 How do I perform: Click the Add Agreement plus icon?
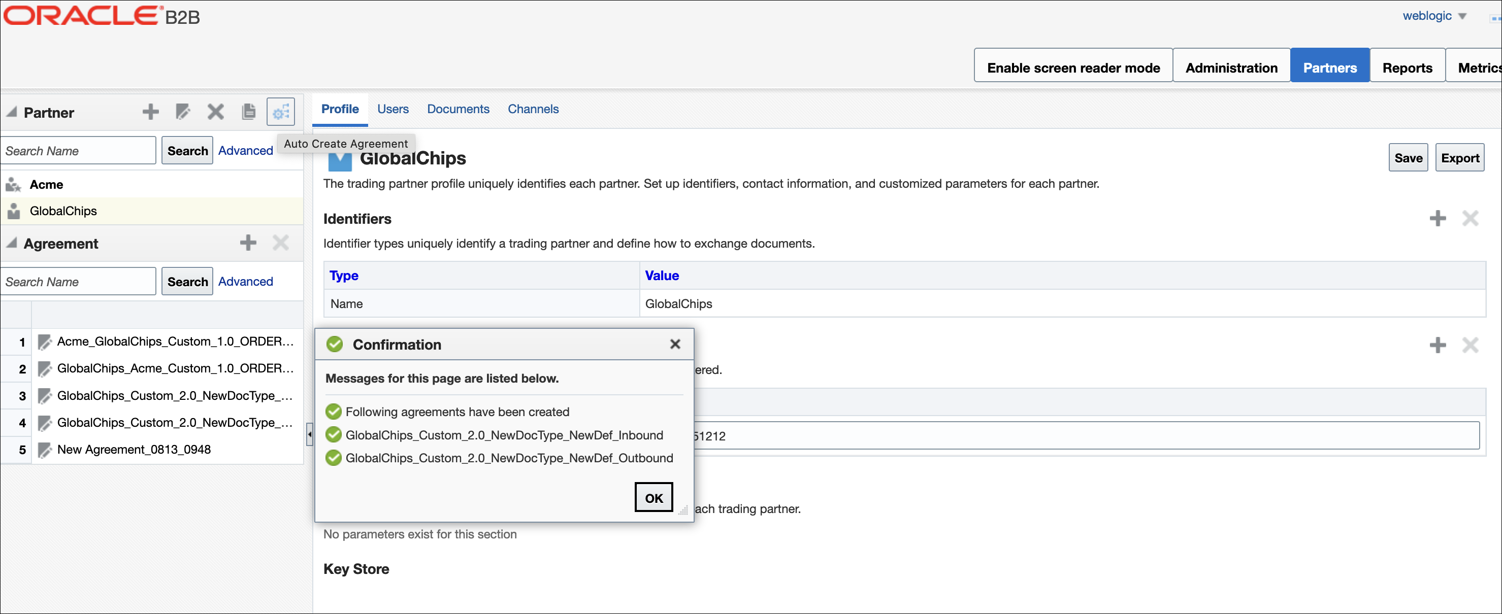(x=248, y=243)
